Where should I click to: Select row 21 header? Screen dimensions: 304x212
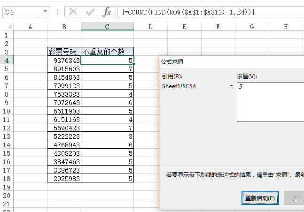pyautogui.click(x=7, y=204)
